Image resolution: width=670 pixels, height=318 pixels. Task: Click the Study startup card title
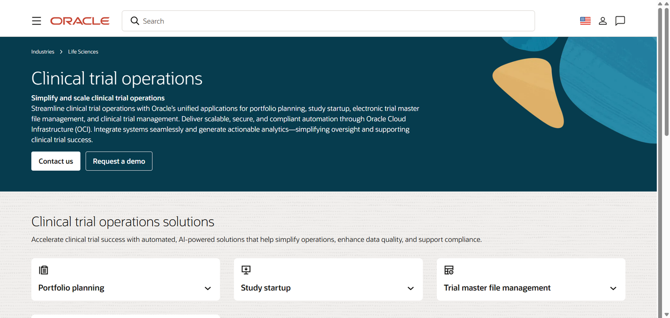click(x=266, y=288)
